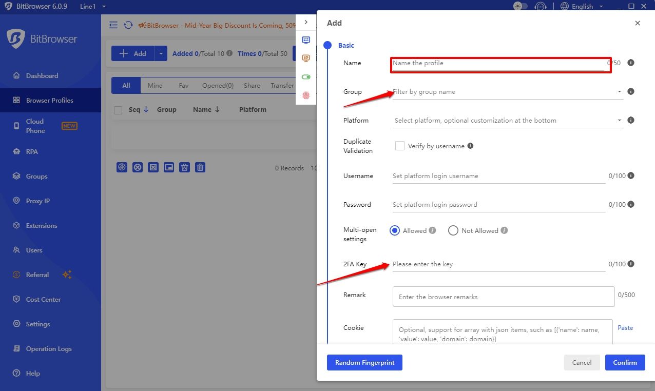The height and width of the screenshot is (391, 655).
Task: Click the Remark text box
Action: [x=504, y=297]
